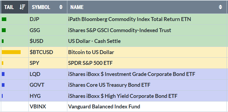
Task: Click the blue tail bar for LQD
Action: point(3,74)
